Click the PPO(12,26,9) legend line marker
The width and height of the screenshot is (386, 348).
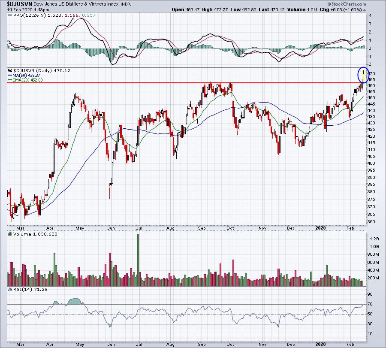[10, 15]
